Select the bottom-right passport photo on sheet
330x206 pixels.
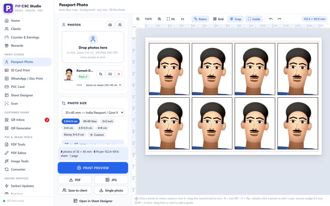(298, 123)
